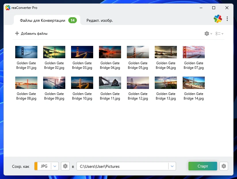Screen dimensions: 237x179
Task: Click the Добавить файлы button label
Action: [34, 34]
